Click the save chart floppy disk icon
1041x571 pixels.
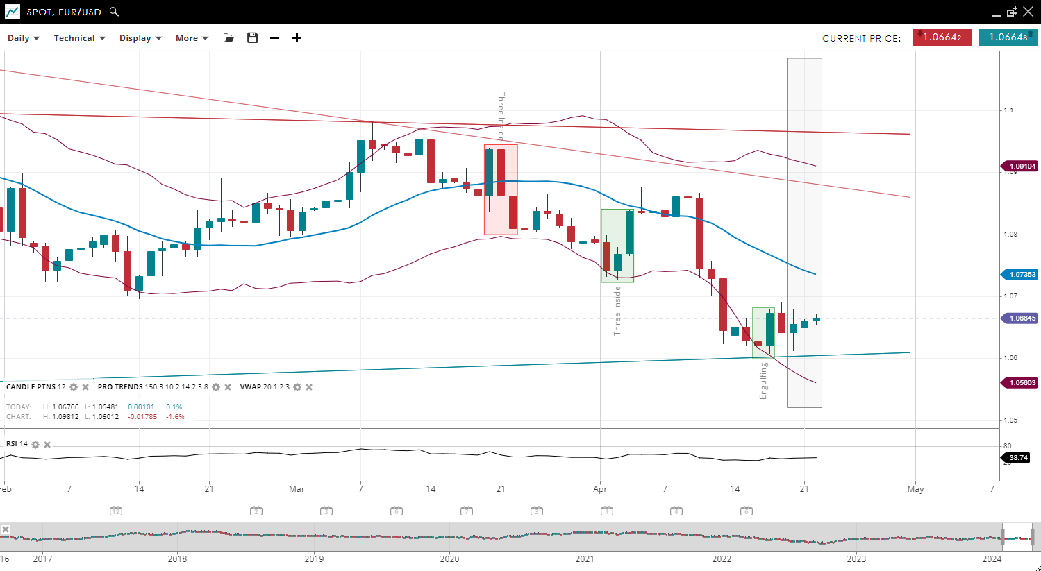[x=253, y=38]
